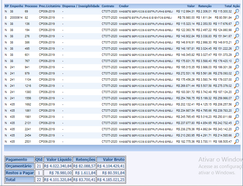
Task: Select the Retenção column header
Action: tap(205, 6)
